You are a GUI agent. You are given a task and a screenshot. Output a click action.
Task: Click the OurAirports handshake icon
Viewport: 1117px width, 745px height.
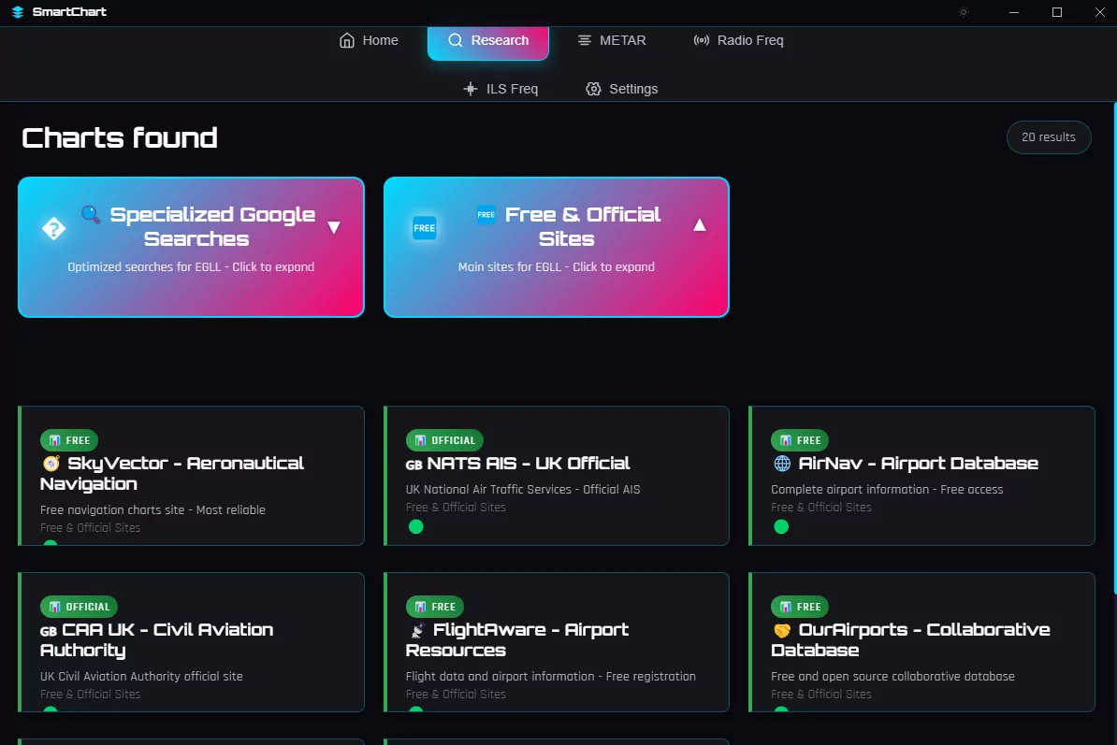(782, 630)
